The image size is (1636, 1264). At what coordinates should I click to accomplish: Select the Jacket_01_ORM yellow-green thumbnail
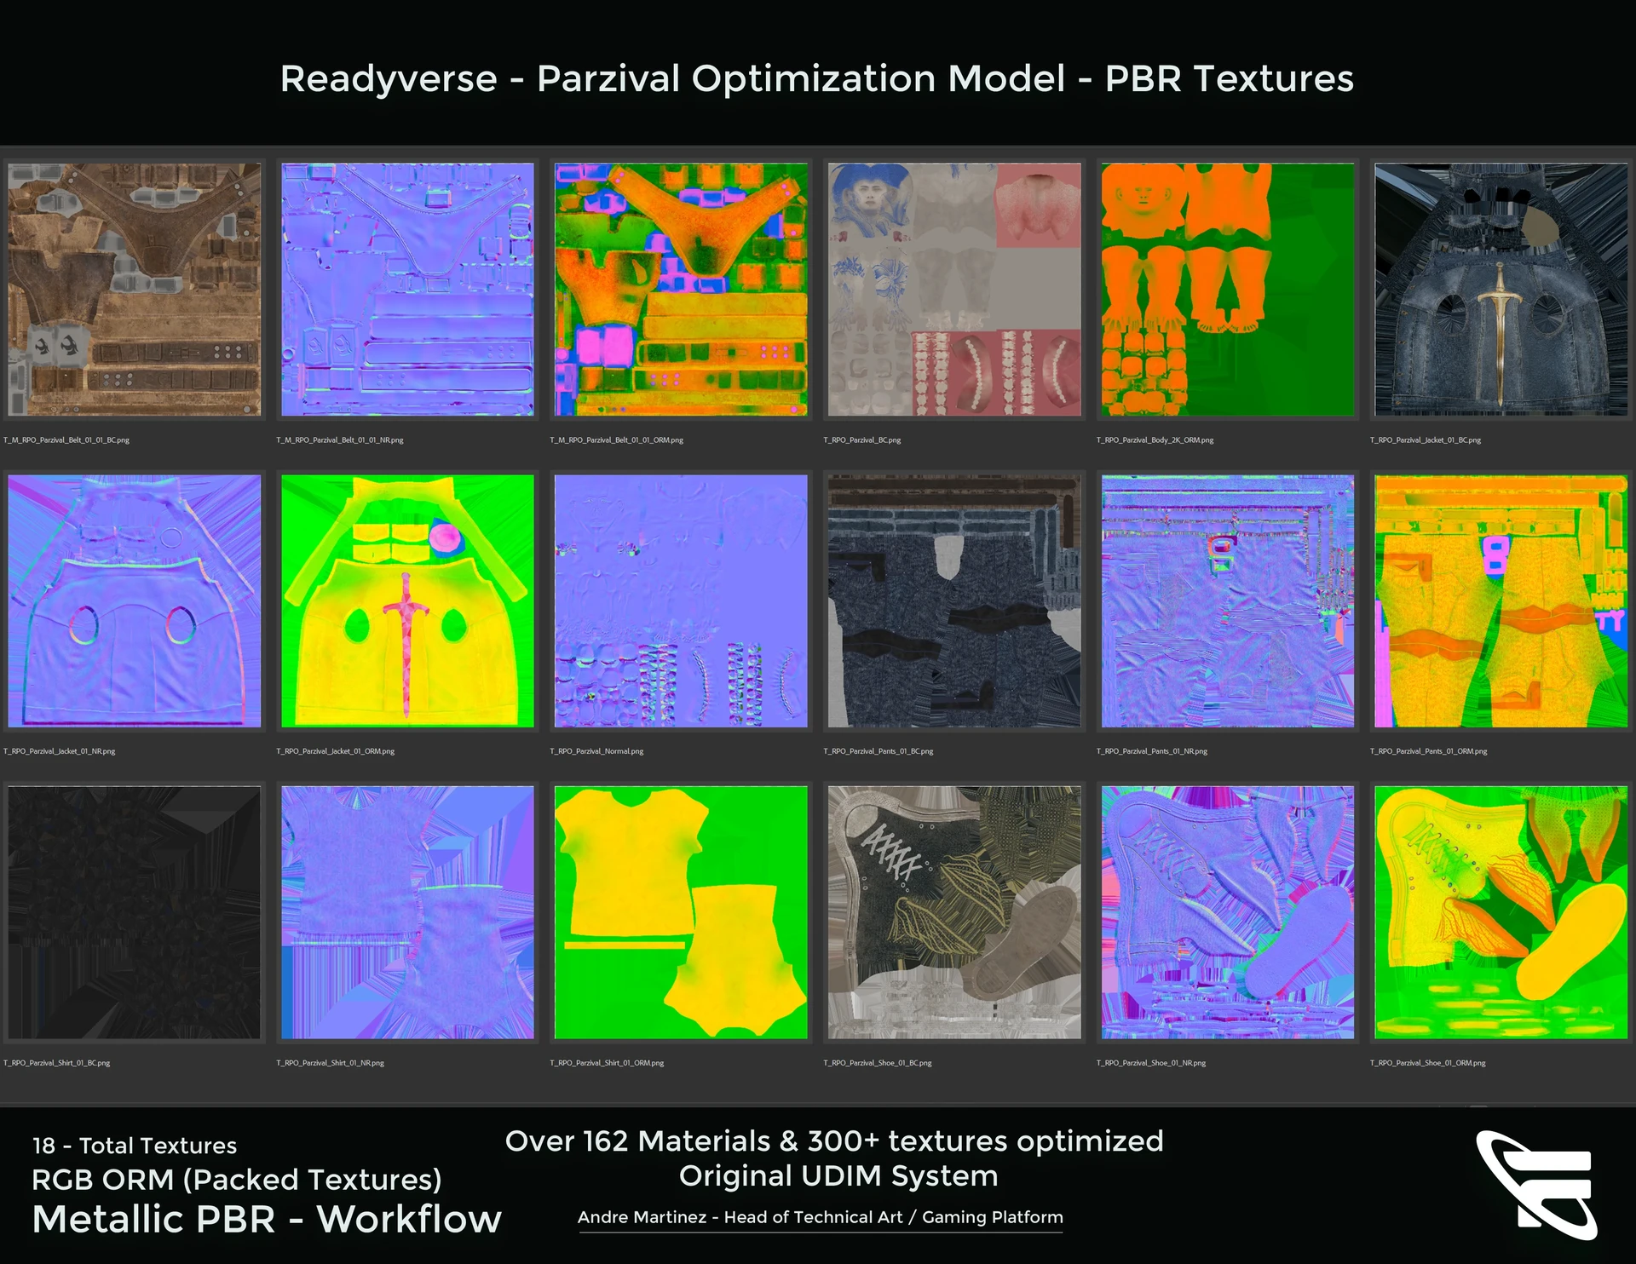(x=407, y=600)
